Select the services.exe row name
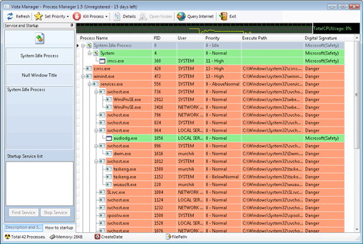 [x=112, y=84]
